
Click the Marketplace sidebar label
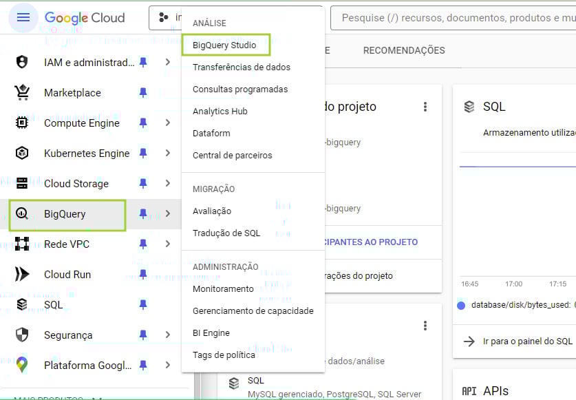(72, 93)
